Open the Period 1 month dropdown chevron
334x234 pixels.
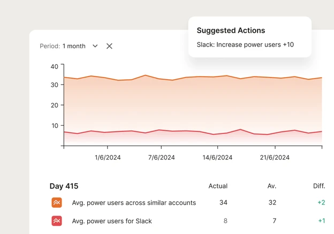coord(95,46)
